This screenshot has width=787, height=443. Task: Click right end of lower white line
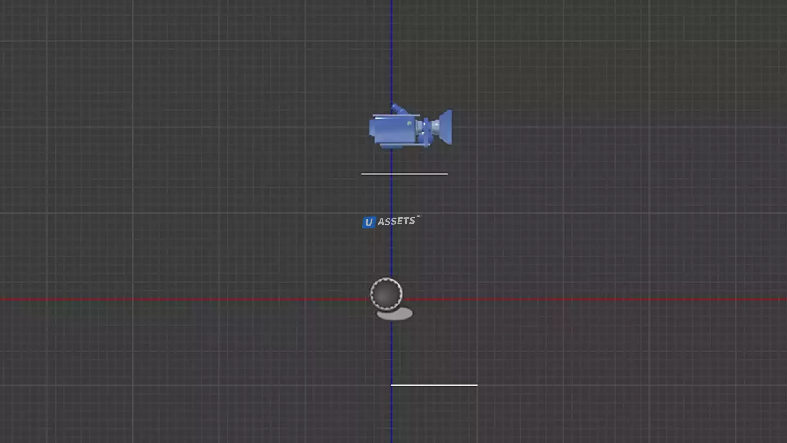[x=476, y=385]
